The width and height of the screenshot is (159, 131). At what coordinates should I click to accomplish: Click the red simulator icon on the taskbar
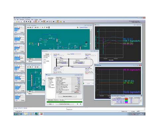coord(41,114)
